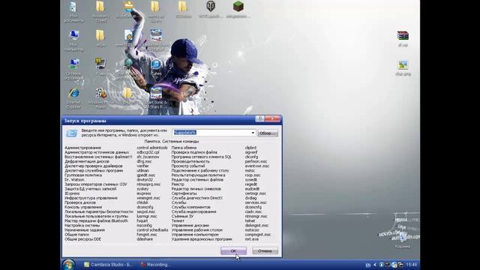480x270 pixels.
Task: Click the 'Управление дисками' entry
Action: (190, 225)
